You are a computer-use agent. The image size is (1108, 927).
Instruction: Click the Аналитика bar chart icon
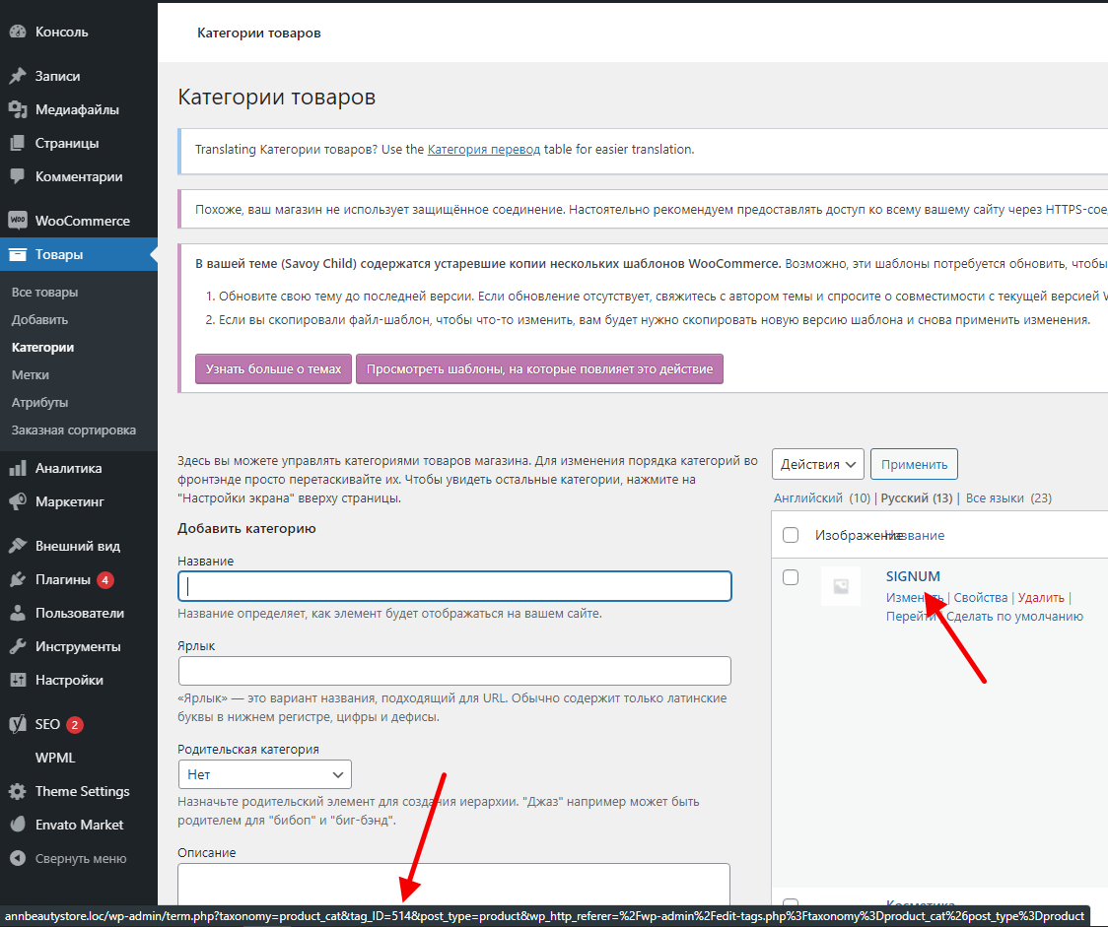point(18,468)
